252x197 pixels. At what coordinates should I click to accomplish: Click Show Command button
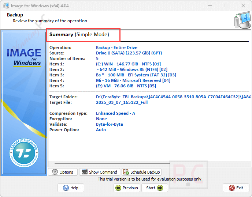[x=100, y=172]
